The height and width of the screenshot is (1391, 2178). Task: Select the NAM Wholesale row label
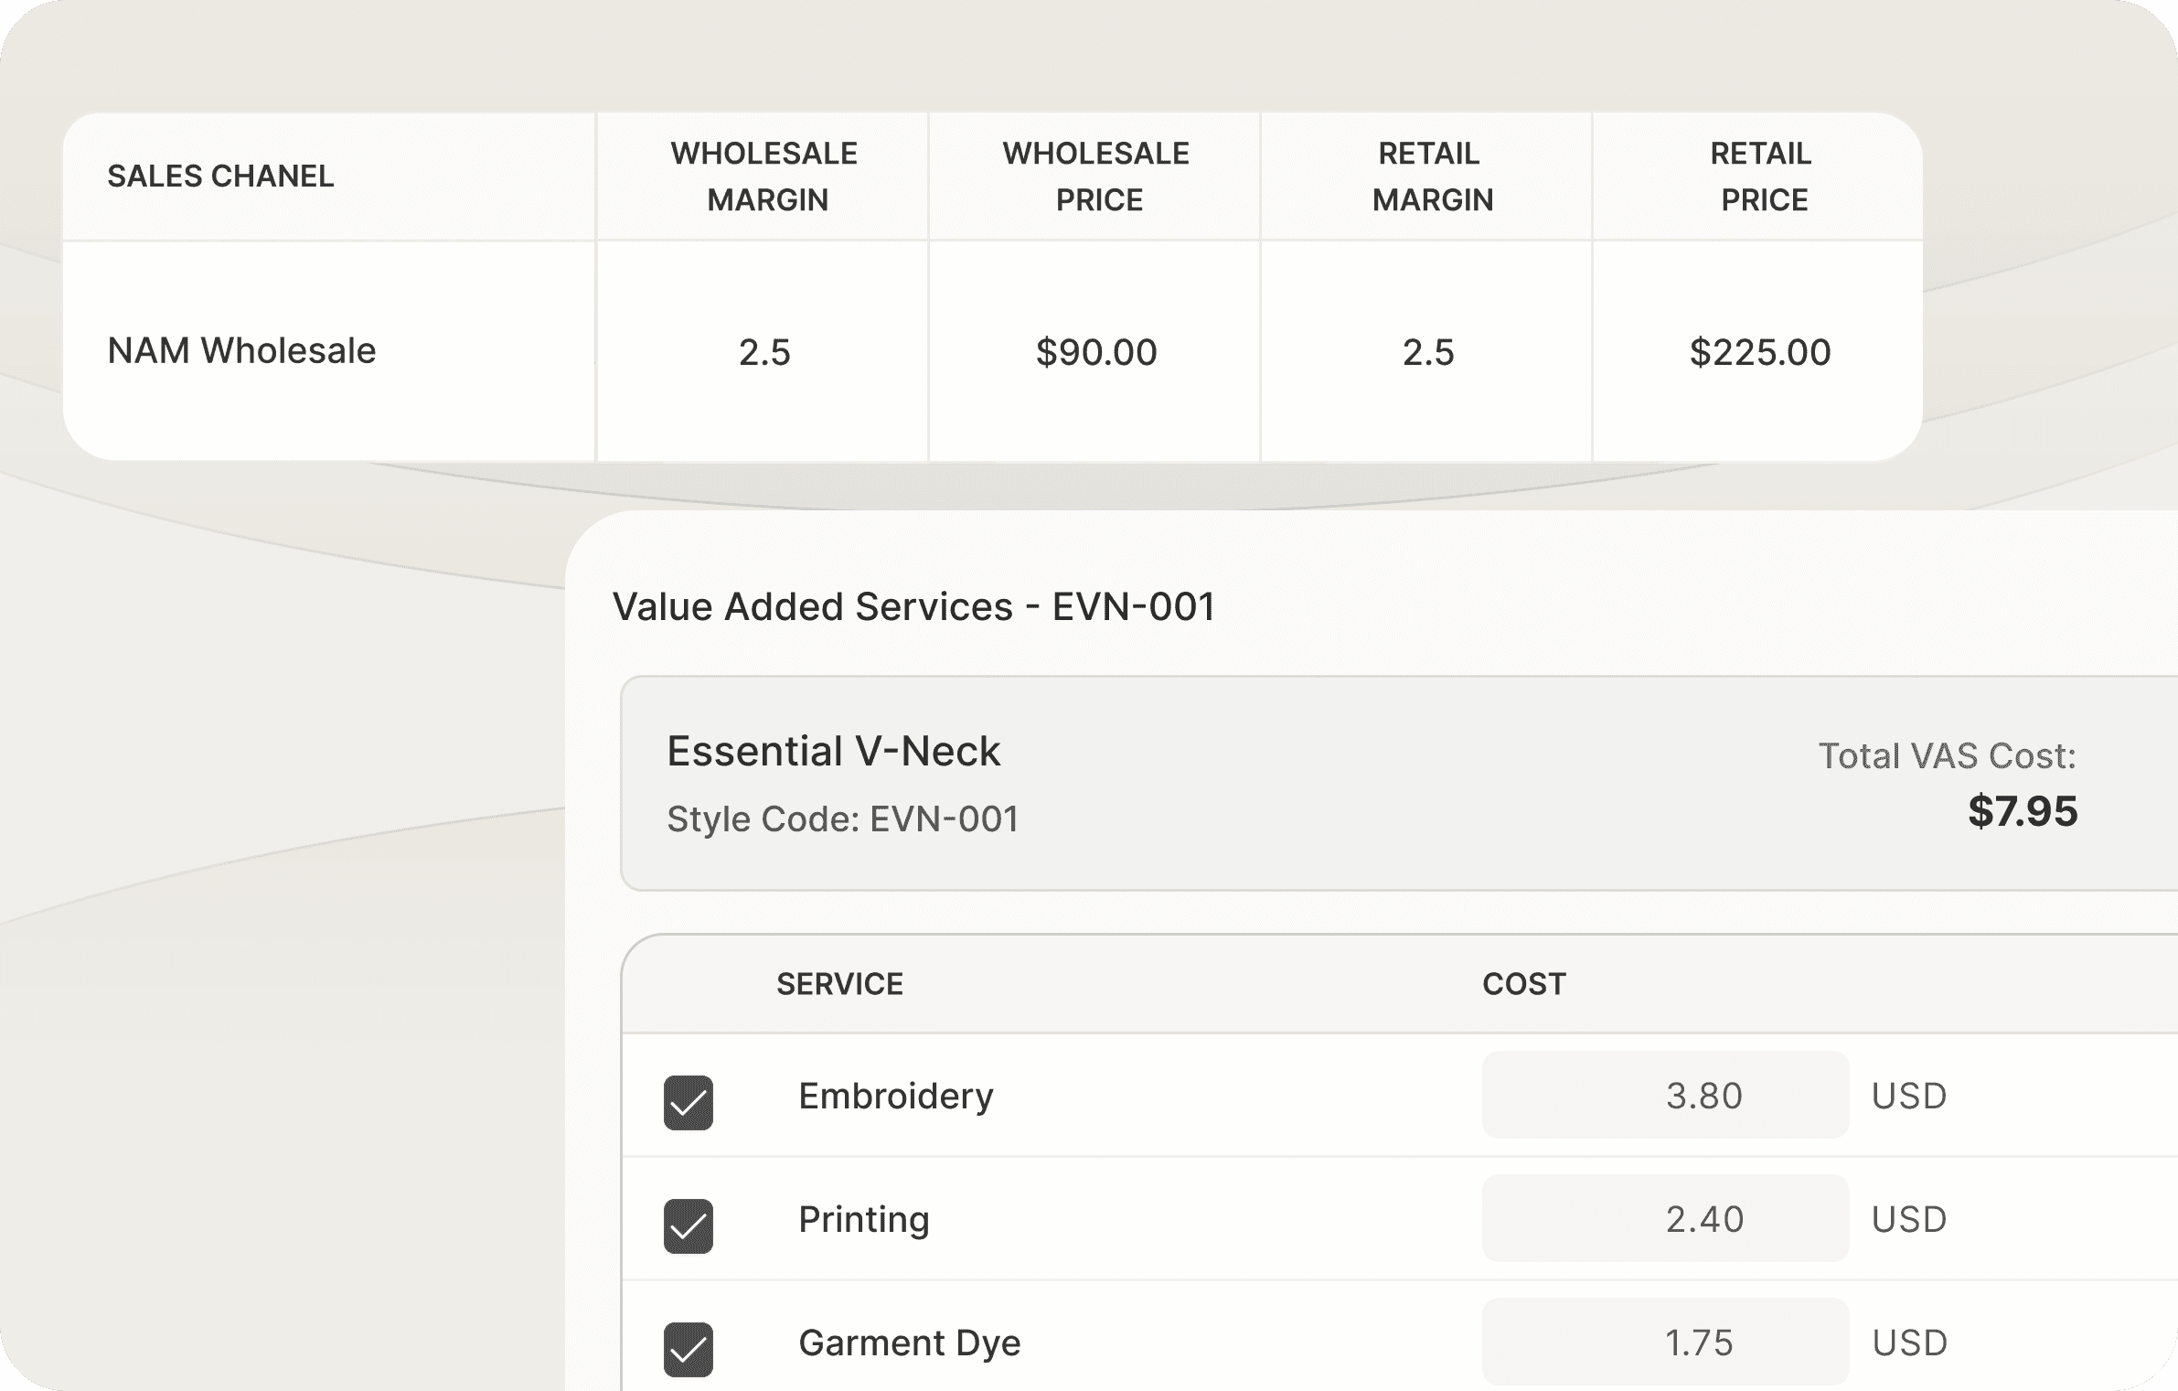pyautogui.click(x=241, y=351)
